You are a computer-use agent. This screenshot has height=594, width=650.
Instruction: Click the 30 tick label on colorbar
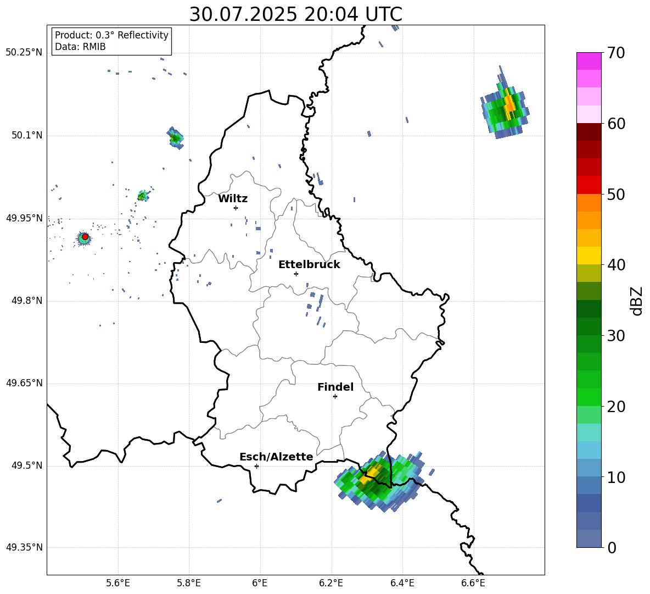click(616, 336)
